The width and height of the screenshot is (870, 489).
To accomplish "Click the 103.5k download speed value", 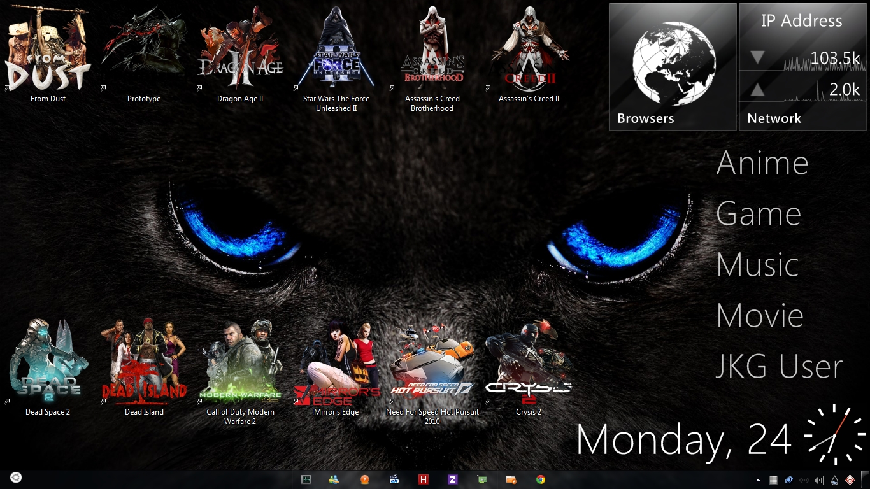I will click(x=836, y=59).
